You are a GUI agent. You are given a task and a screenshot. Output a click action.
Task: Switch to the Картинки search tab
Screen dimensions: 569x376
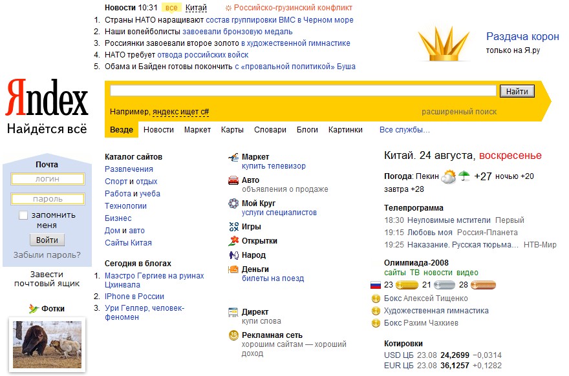[x=345, y=130]
